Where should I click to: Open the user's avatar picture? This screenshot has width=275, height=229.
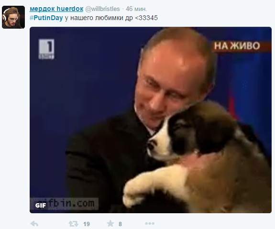(x=13, y=17)
